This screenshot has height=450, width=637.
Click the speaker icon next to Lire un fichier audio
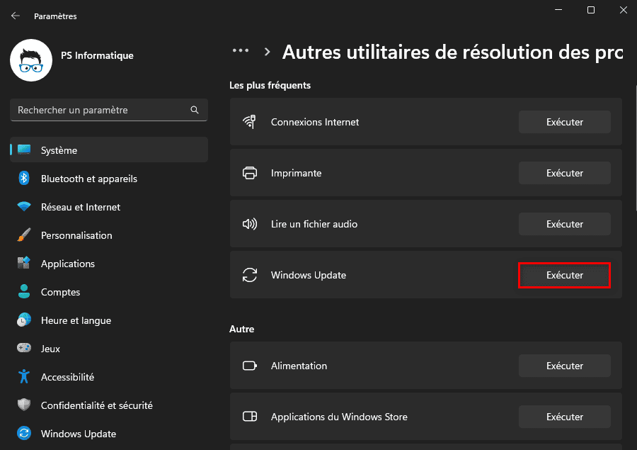click(249, 223)
